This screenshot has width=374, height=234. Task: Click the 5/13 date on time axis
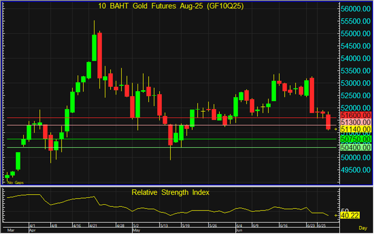point(164,226)
